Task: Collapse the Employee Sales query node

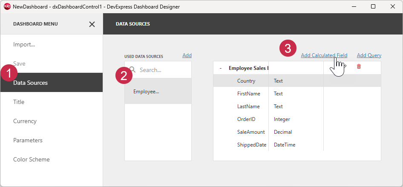Action: pos(221,68)
